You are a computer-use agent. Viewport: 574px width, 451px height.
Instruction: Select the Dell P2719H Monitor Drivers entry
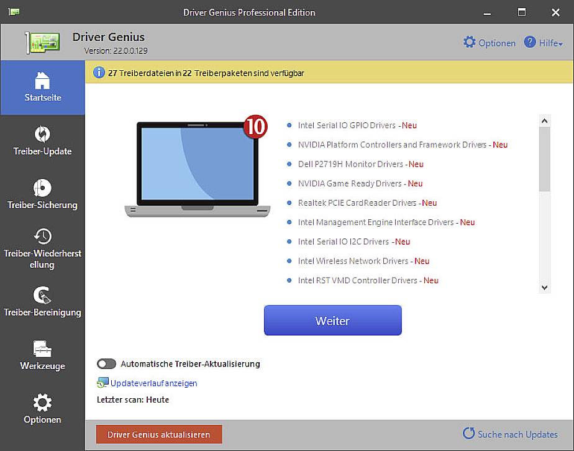point(352,164)
